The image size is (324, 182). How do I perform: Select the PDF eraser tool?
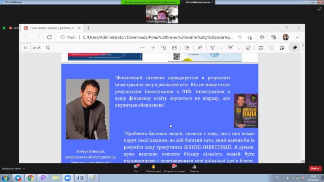pyautogui.click(x=249, y=48)
